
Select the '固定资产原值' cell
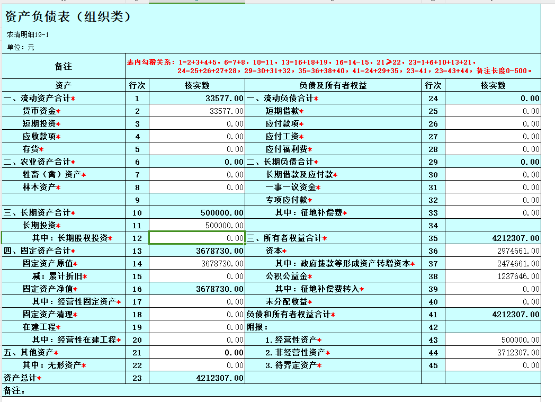click(x=64, y=264)
